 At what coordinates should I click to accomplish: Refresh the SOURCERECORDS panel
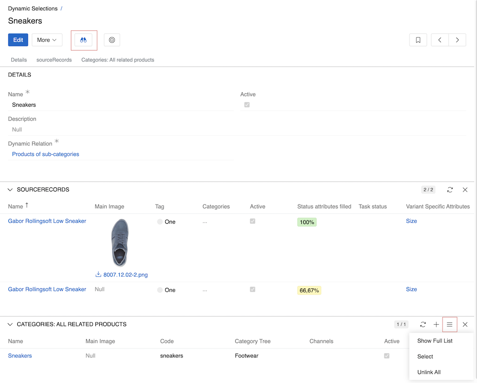pyautogui.click(x=450, y=190)
